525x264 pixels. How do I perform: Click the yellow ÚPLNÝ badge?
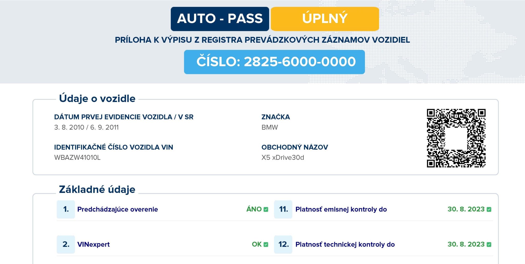(325, 19)
